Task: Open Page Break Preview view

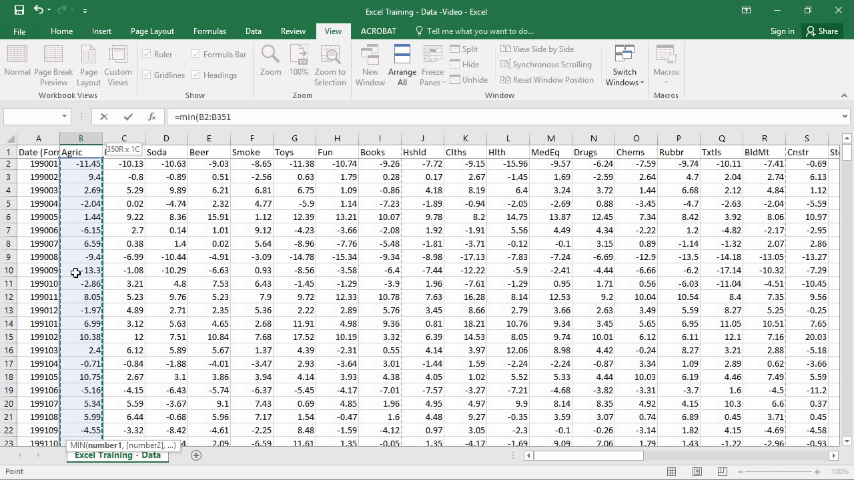Action: tap(53, 66)
